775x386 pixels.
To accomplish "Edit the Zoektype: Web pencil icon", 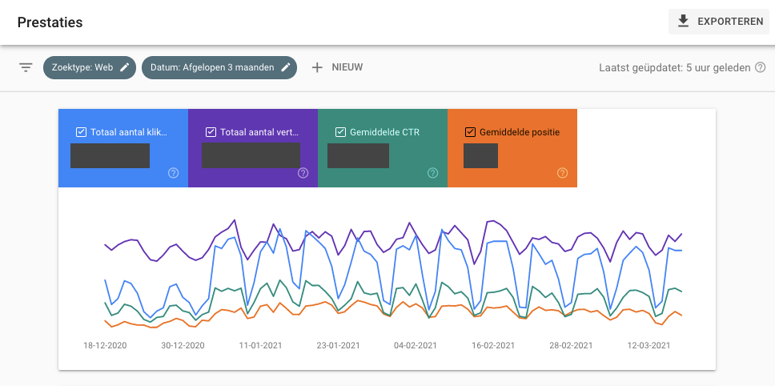I will tap(125, 68).
